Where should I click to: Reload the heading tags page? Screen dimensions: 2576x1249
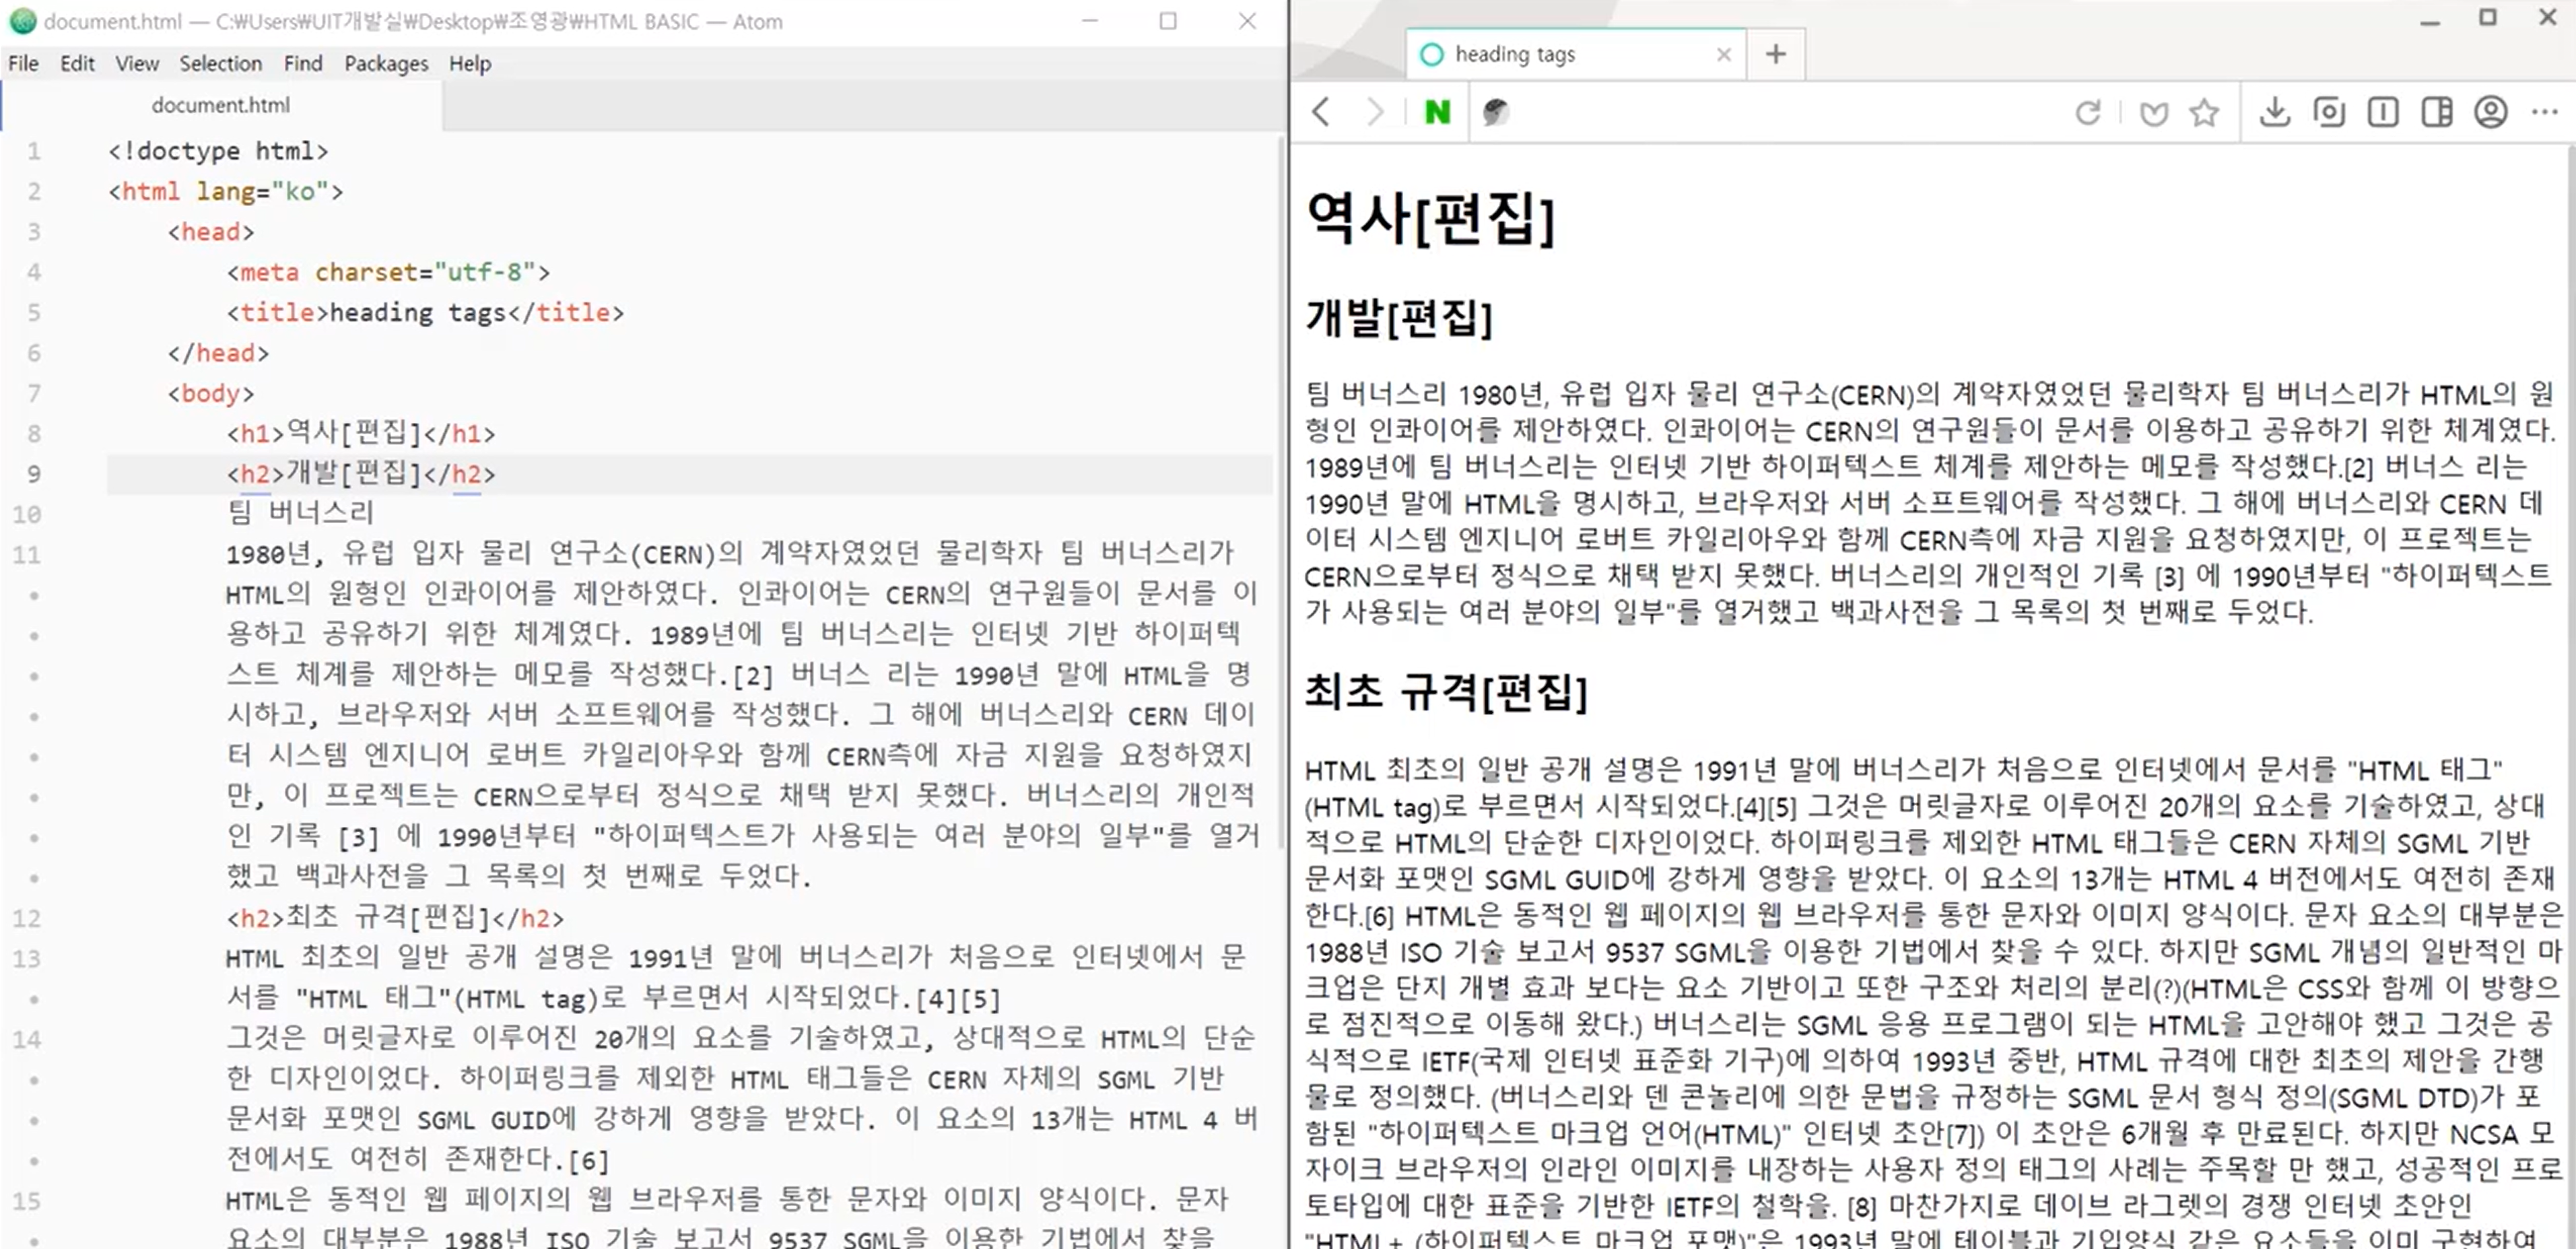[x=2088, y=112]
